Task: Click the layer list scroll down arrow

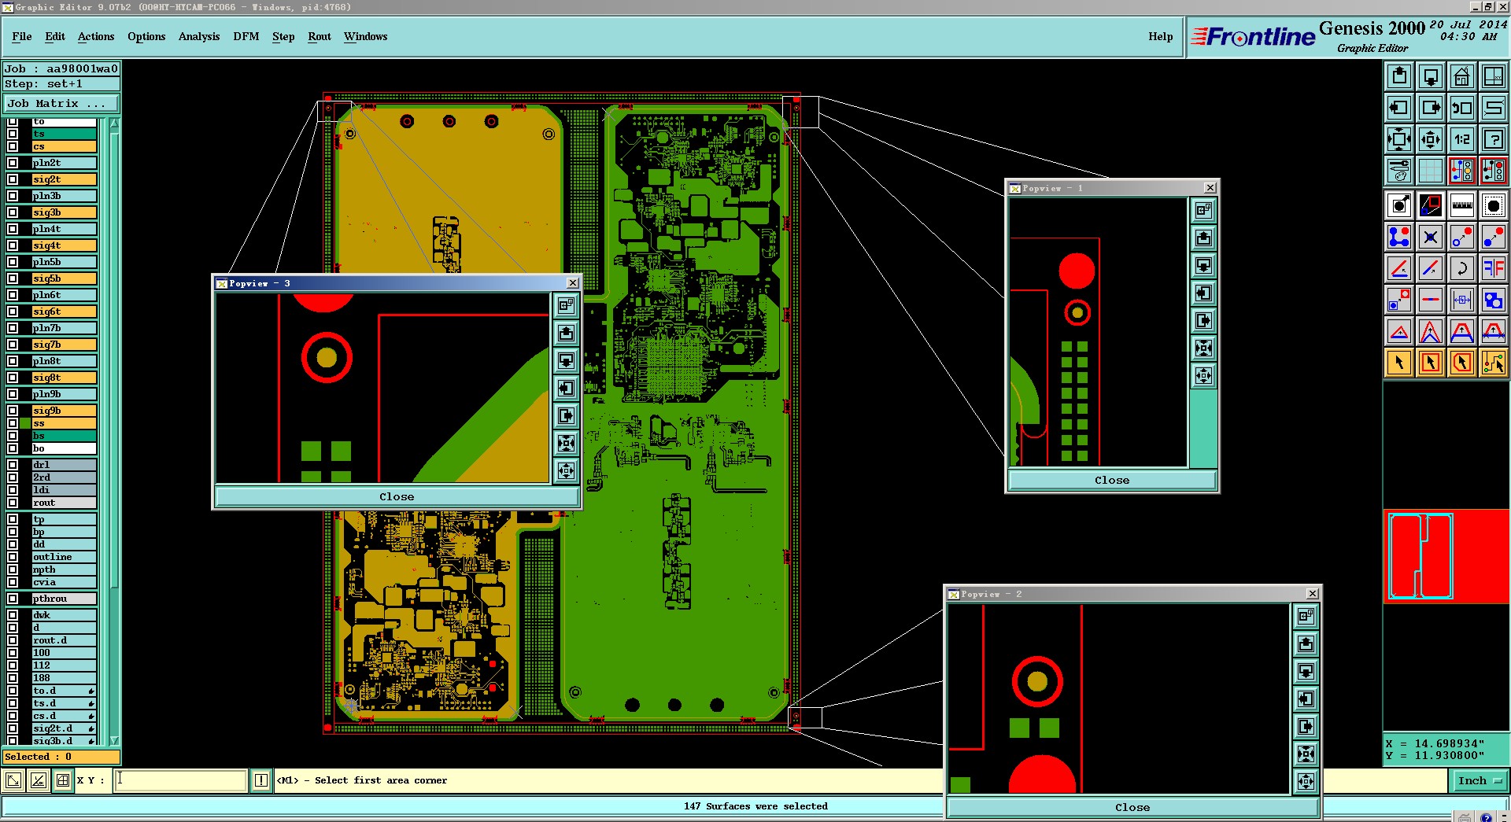Action: point(114,740)
